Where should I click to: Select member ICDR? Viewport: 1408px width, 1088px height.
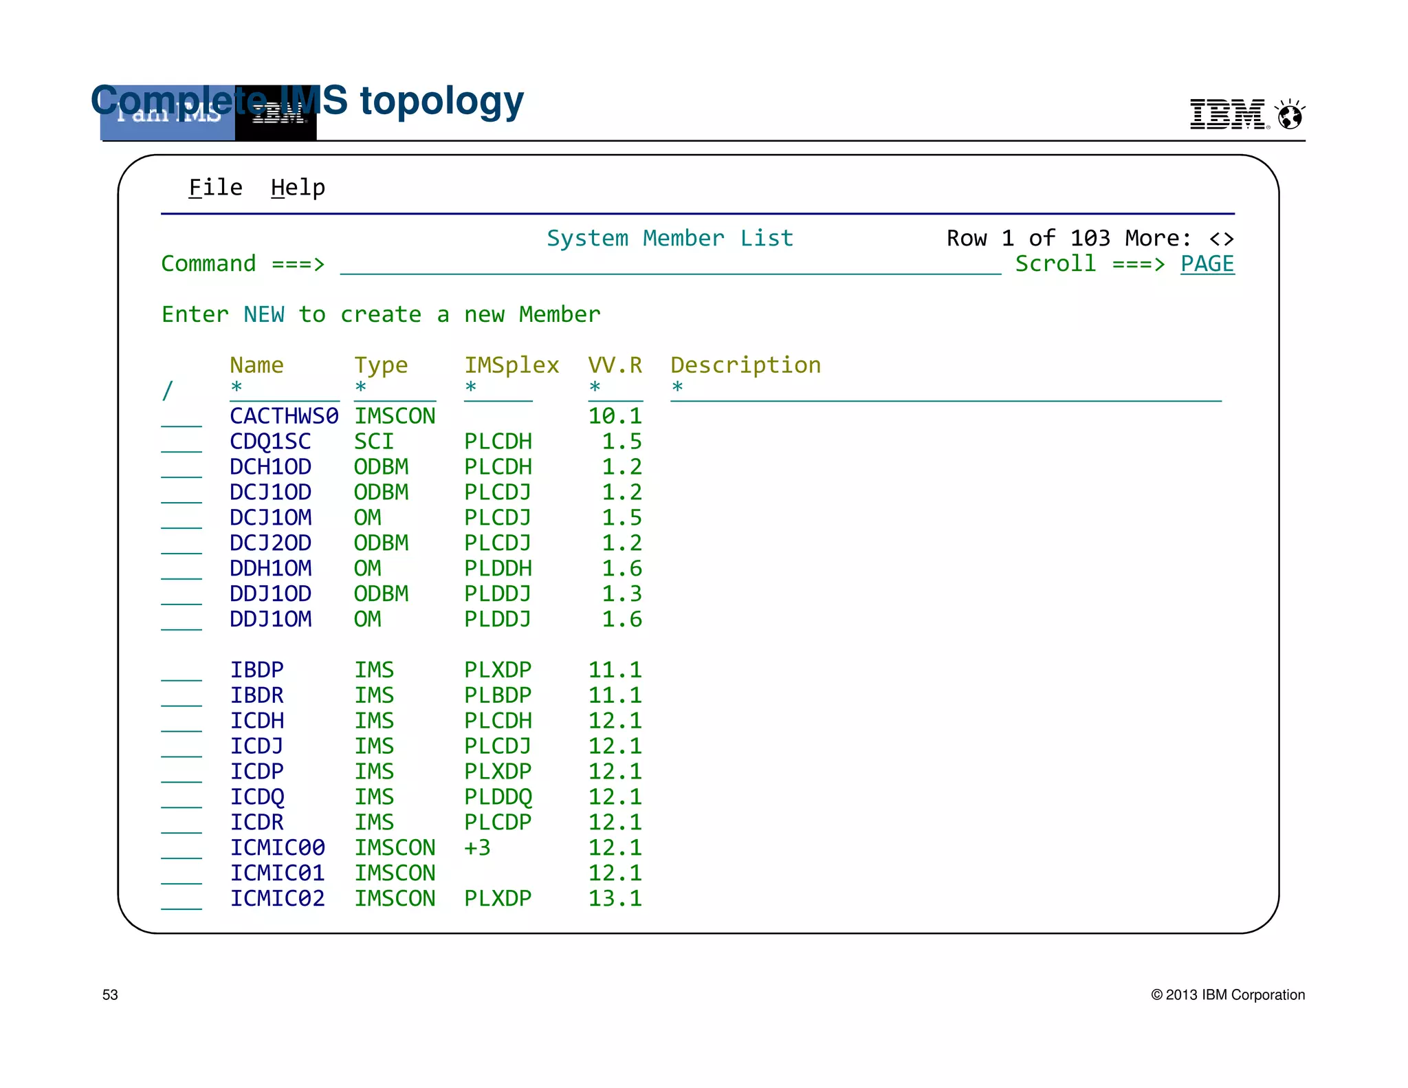click(256, 823)
